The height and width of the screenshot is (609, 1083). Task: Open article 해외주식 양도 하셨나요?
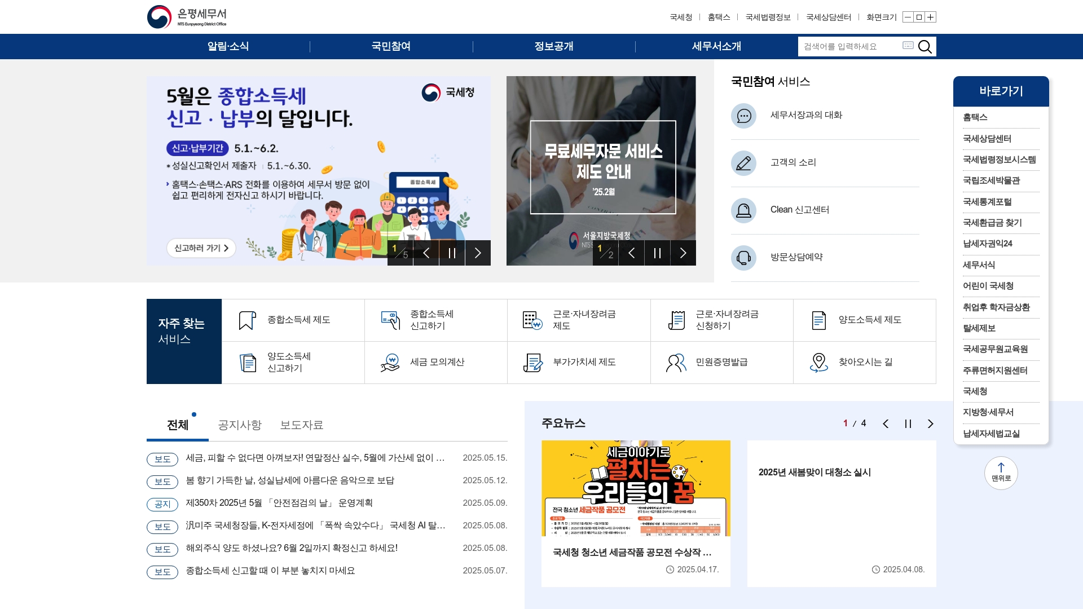(x=292, y=548)
